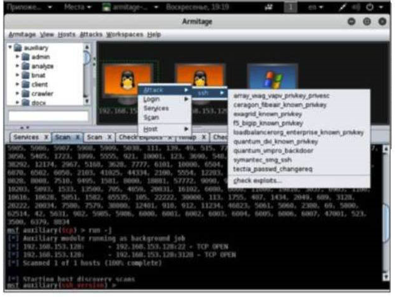Select the auxiliary folder icon
Viewport: 395px width, 297px height.
[18, 47]
